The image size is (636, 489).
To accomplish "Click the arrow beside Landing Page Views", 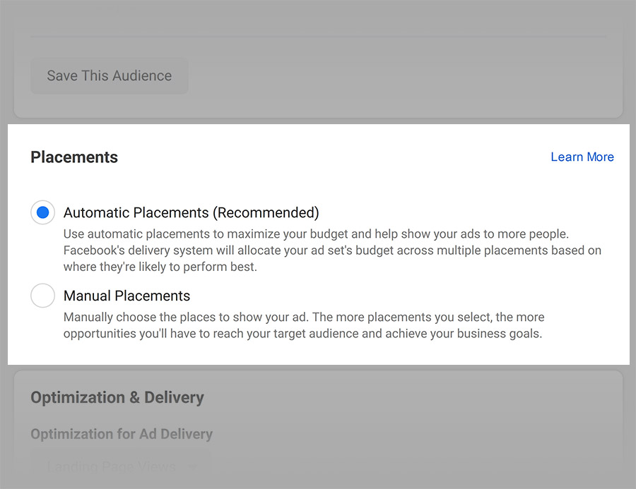I will click(194, 466).
